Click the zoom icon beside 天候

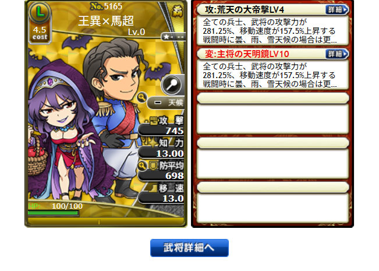click(141, 97)
